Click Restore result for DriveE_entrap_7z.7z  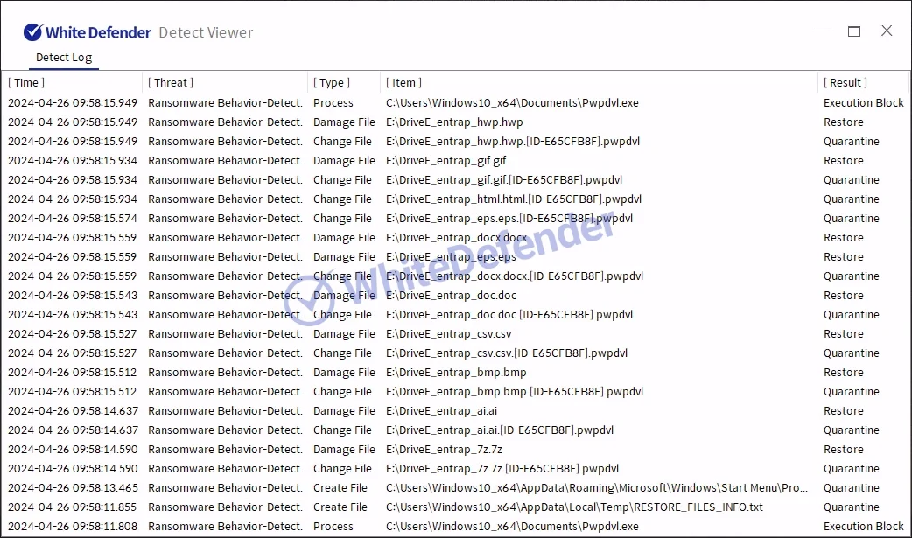(x=843, y=450)
